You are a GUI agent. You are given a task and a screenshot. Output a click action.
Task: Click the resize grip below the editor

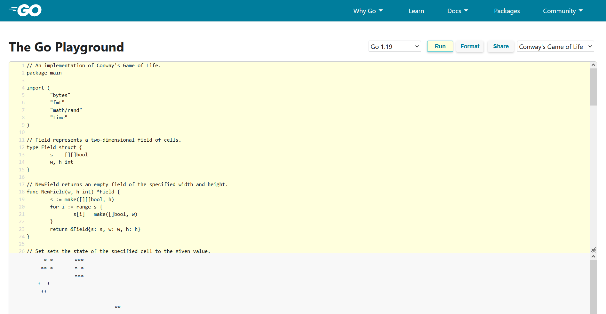tap(594, 250)
